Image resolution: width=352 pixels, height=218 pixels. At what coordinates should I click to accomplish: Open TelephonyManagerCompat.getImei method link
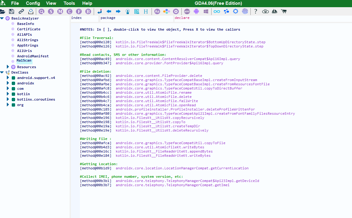(173, 185)
